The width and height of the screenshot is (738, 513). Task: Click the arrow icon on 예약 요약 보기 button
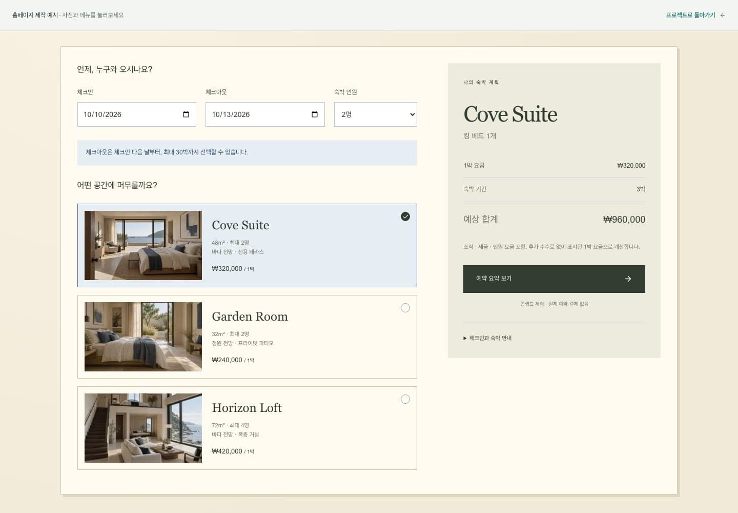(x=628, y=279)
